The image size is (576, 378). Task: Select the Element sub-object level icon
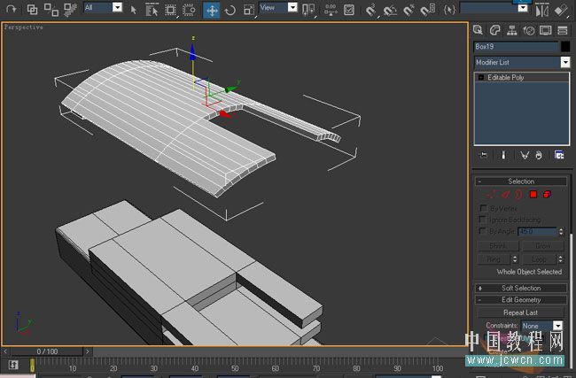pyautogui.click(x=547, y=195)
